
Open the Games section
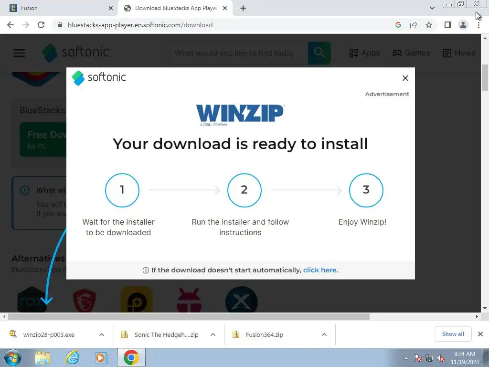click(x=411, y=53)
